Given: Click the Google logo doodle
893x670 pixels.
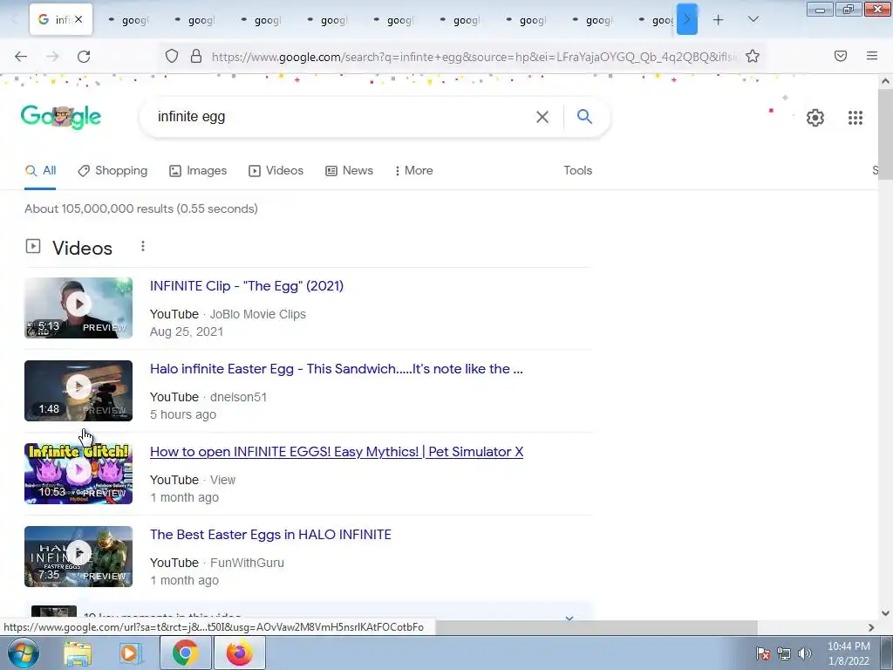Looking at the screenshot, I should tap(61, 117).
